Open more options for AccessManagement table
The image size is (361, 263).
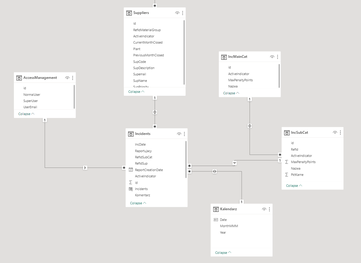73,78
